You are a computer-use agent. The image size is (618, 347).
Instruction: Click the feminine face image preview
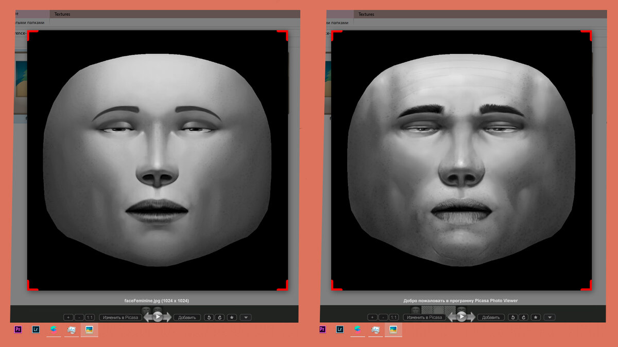pos(158,160)
